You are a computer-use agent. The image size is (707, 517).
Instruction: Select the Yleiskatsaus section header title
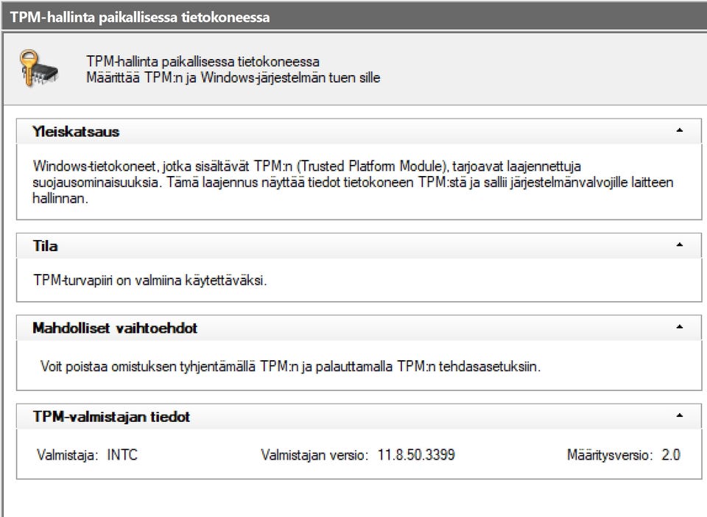pos(76,132)
